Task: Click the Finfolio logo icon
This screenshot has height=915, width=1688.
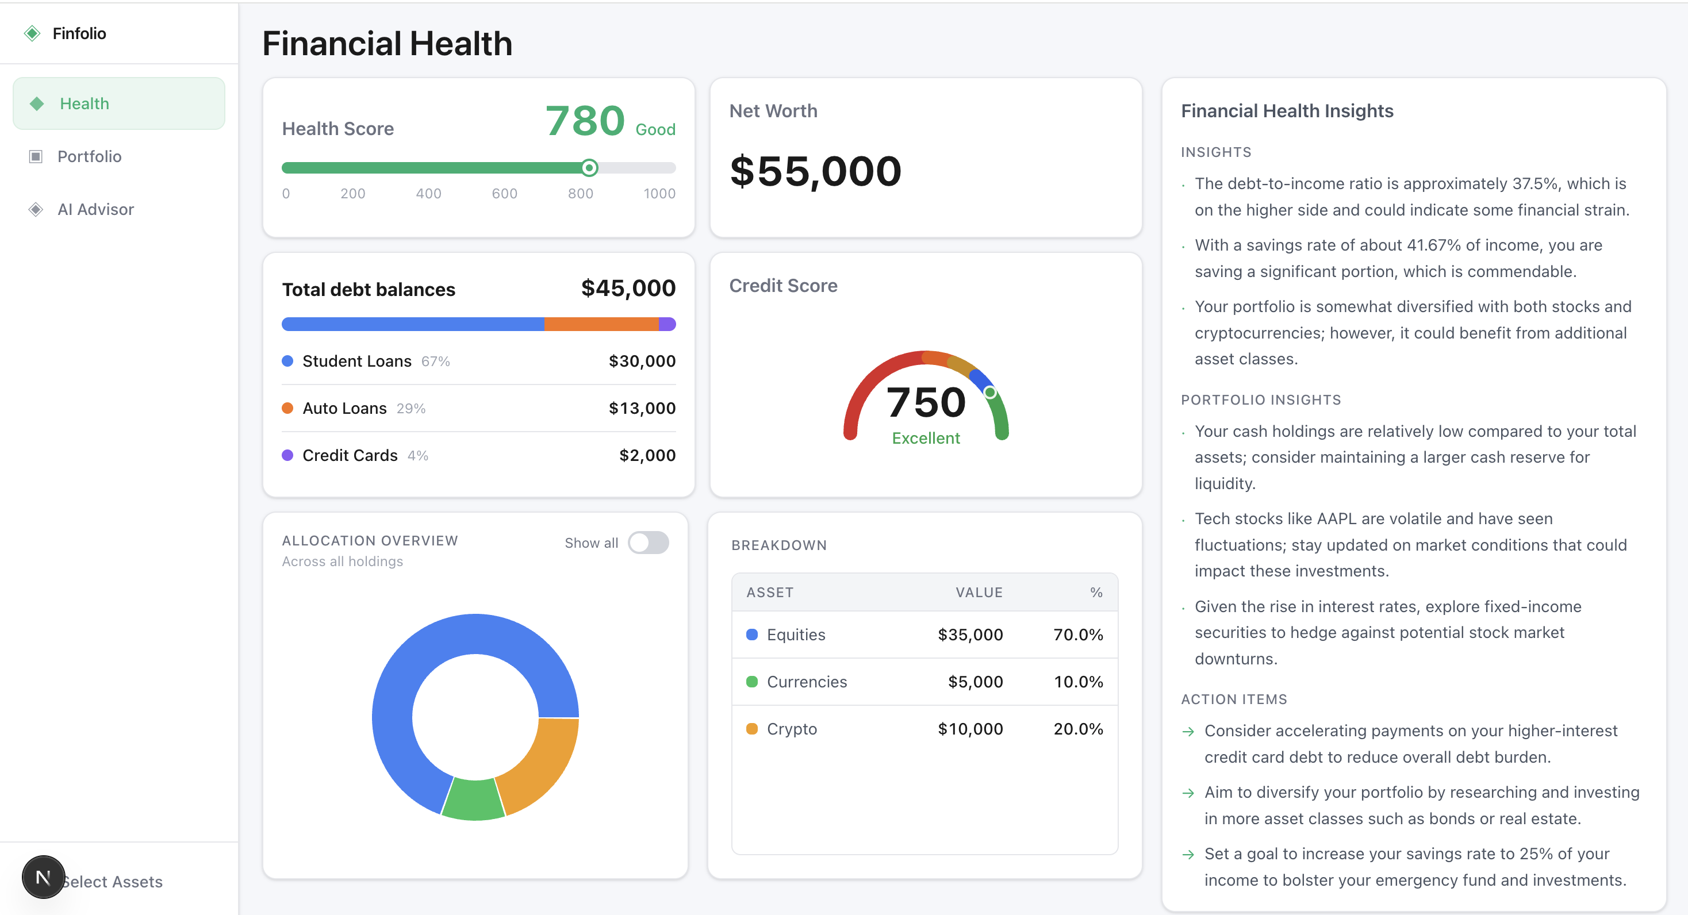Action: click(33, 33)
